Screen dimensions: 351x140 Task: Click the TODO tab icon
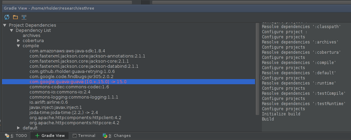[7, 136]
